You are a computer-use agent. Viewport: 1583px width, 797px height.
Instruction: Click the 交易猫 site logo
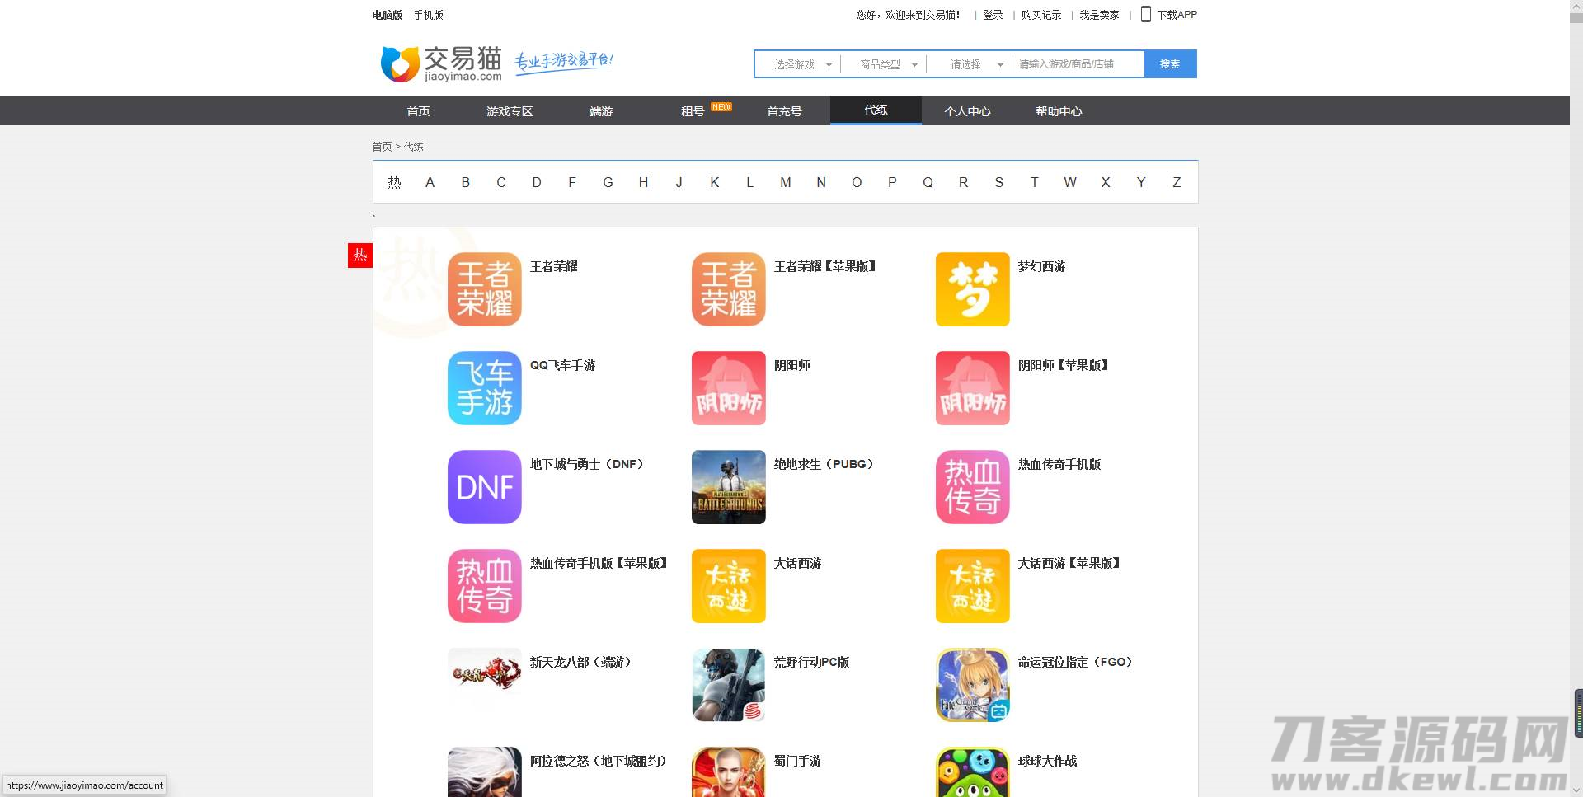[x=441, y=63]
